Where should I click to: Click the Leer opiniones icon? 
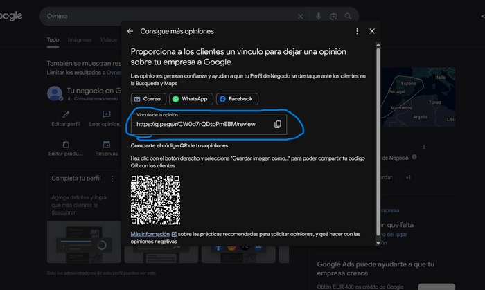[107, 115]
